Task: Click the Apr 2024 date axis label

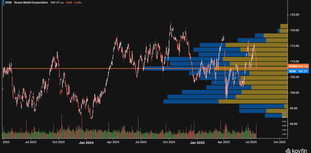Action: point(112,142)
